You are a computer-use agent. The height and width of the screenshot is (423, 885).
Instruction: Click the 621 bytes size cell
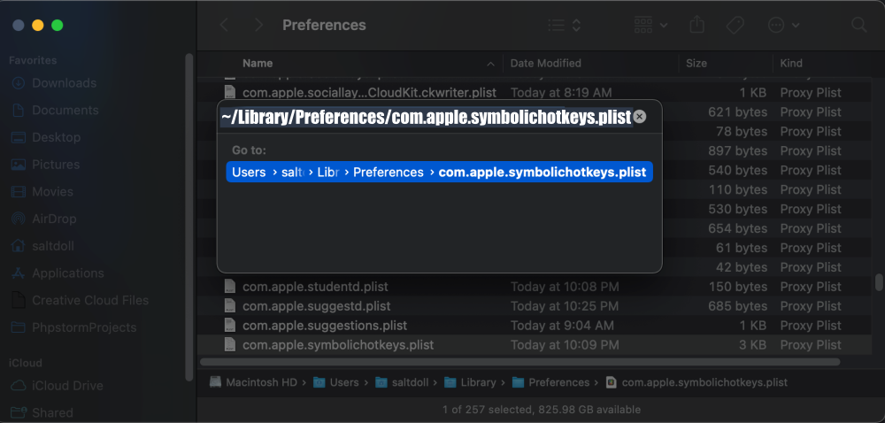click(737, 112)
